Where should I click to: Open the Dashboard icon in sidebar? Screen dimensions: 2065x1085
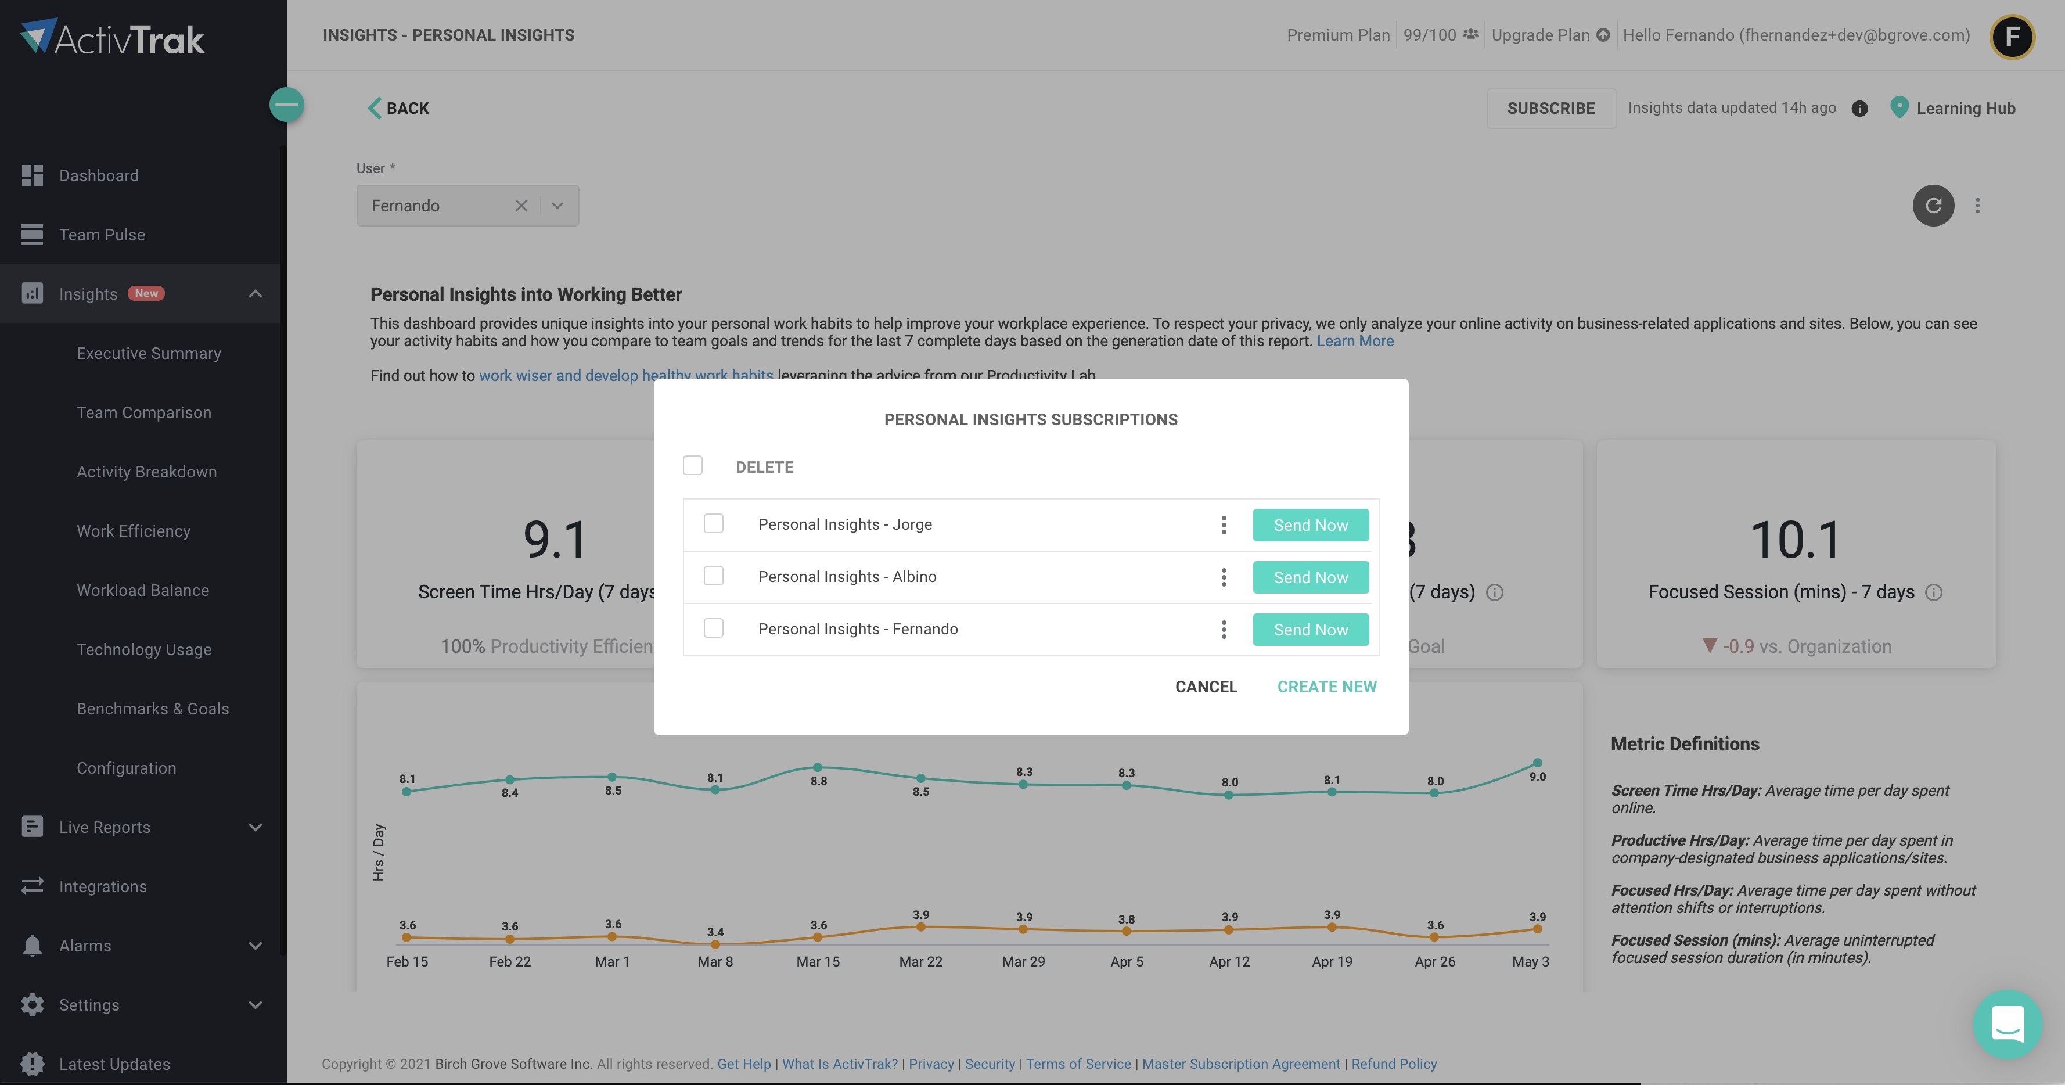pos(32,175)
